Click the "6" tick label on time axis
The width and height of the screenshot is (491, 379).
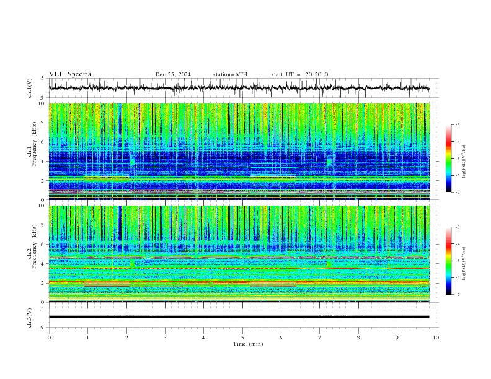point(281,338)
